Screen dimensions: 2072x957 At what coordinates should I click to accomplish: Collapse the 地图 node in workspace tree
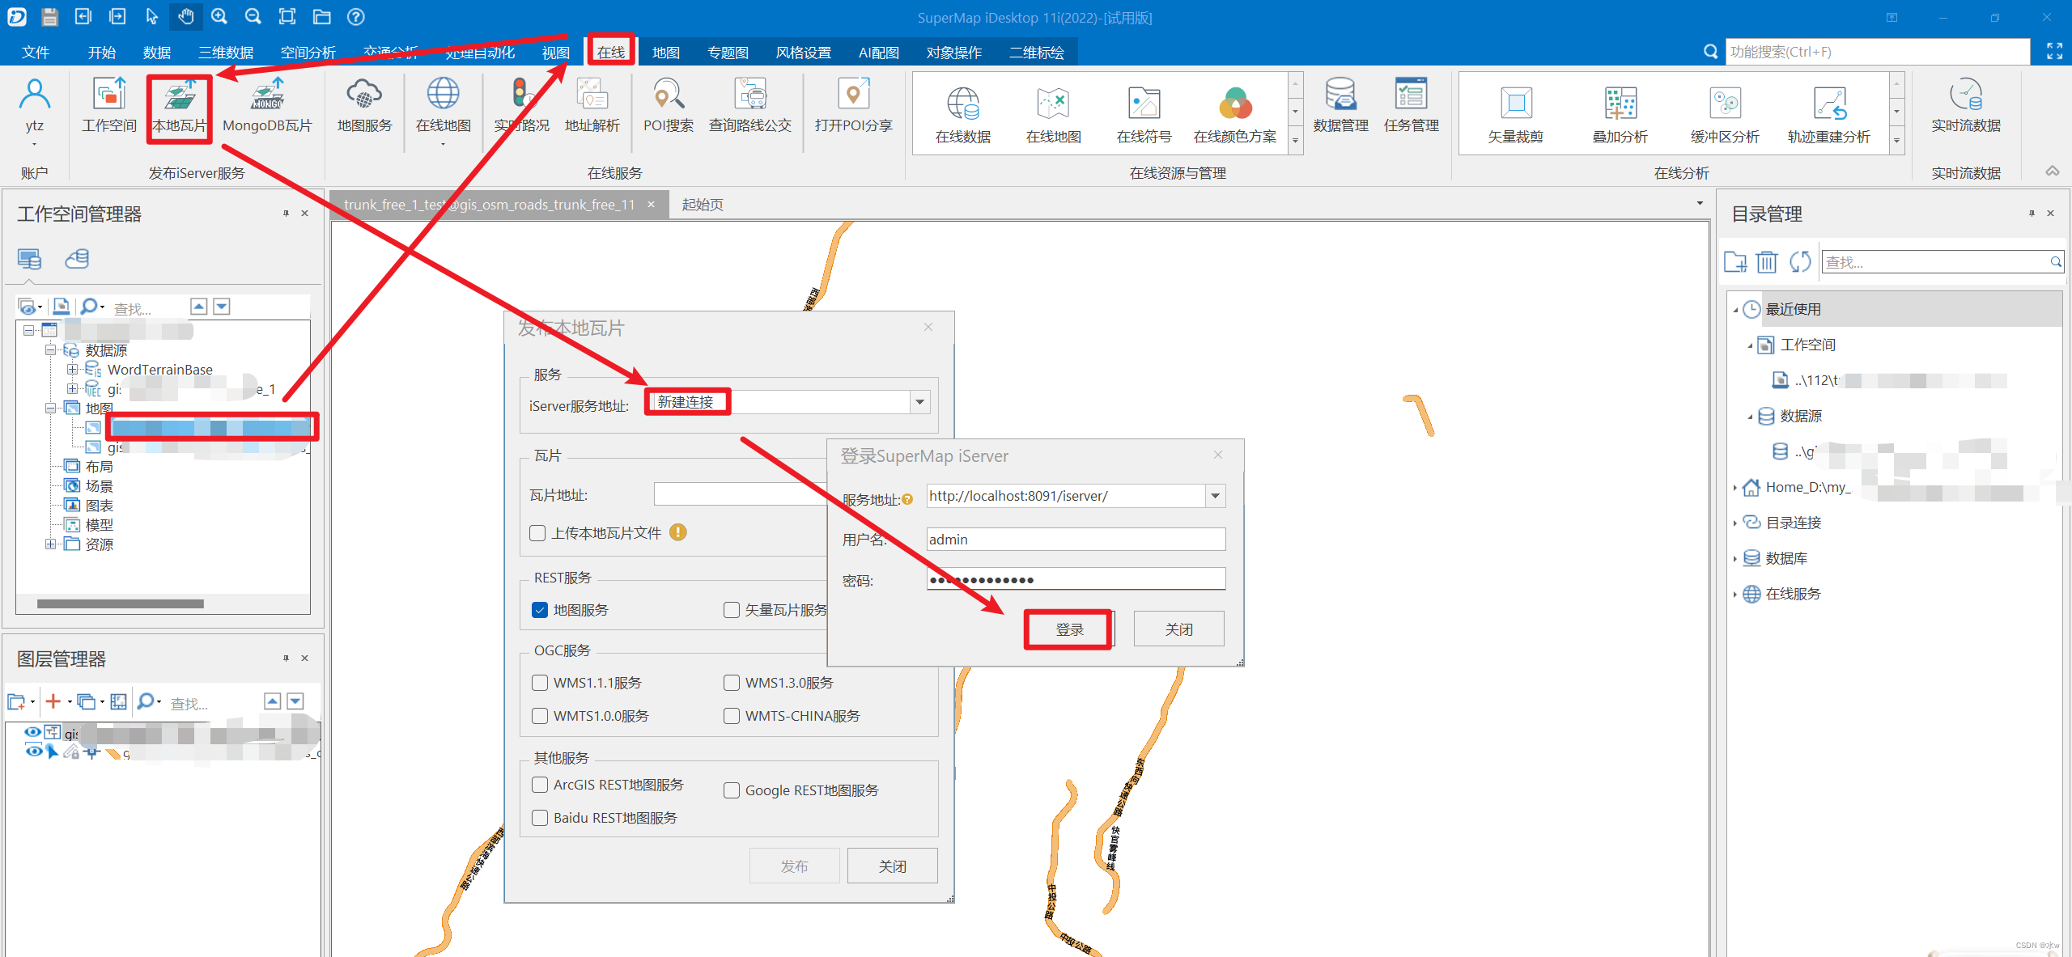51,409
